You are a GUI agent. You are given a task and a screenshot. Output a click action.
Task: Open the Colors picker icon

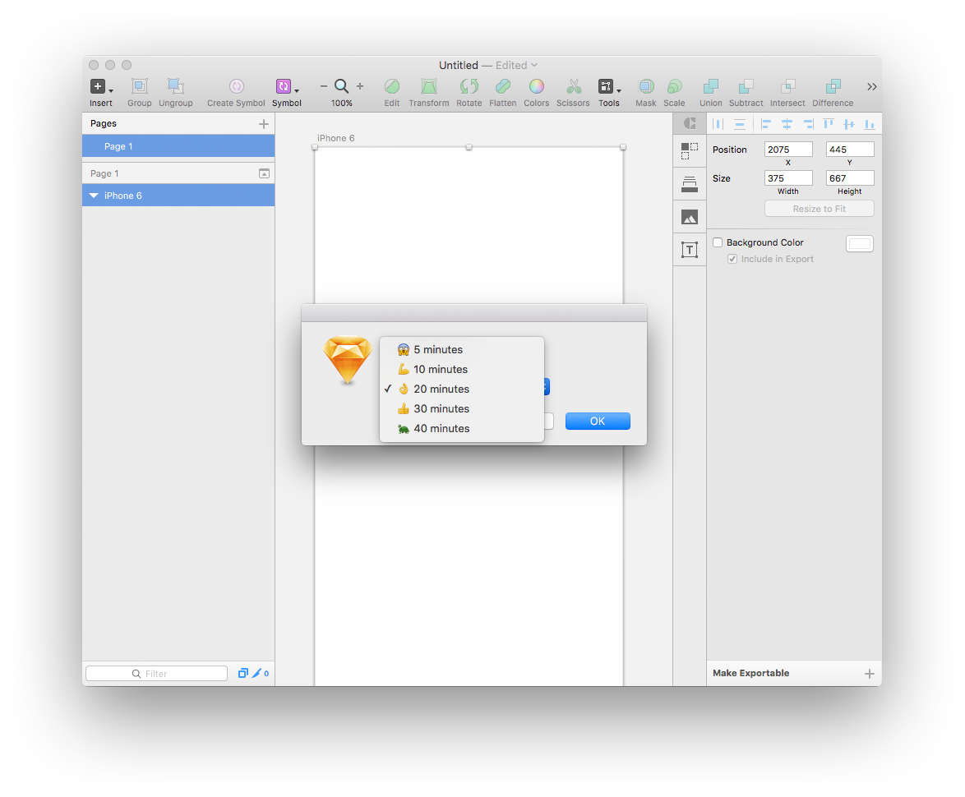pyautogui.click(x=537, y=86)
